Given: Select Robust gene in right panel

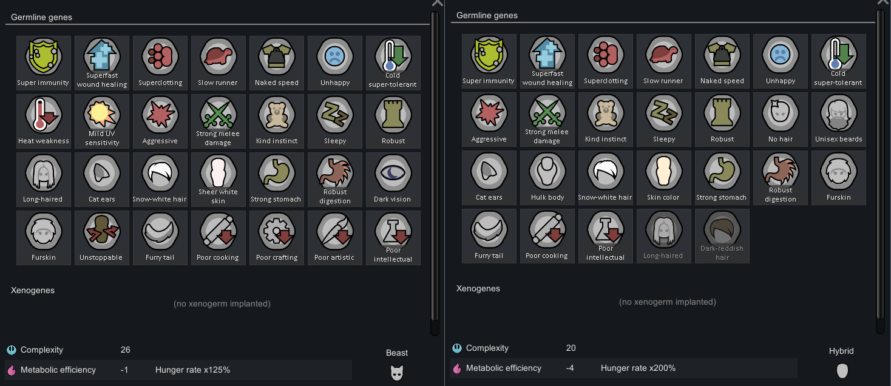Looking at the screenshot, I should pos(722,120).
